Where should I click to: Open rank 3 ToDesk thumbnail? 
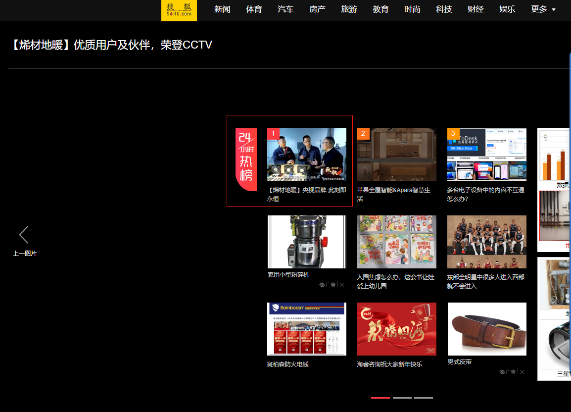(486, 154)
